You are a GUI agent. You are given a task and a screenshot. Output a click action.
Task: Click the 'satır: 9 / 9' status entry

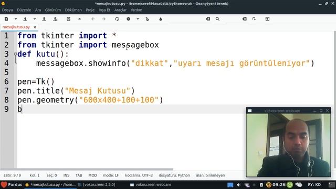12,175
